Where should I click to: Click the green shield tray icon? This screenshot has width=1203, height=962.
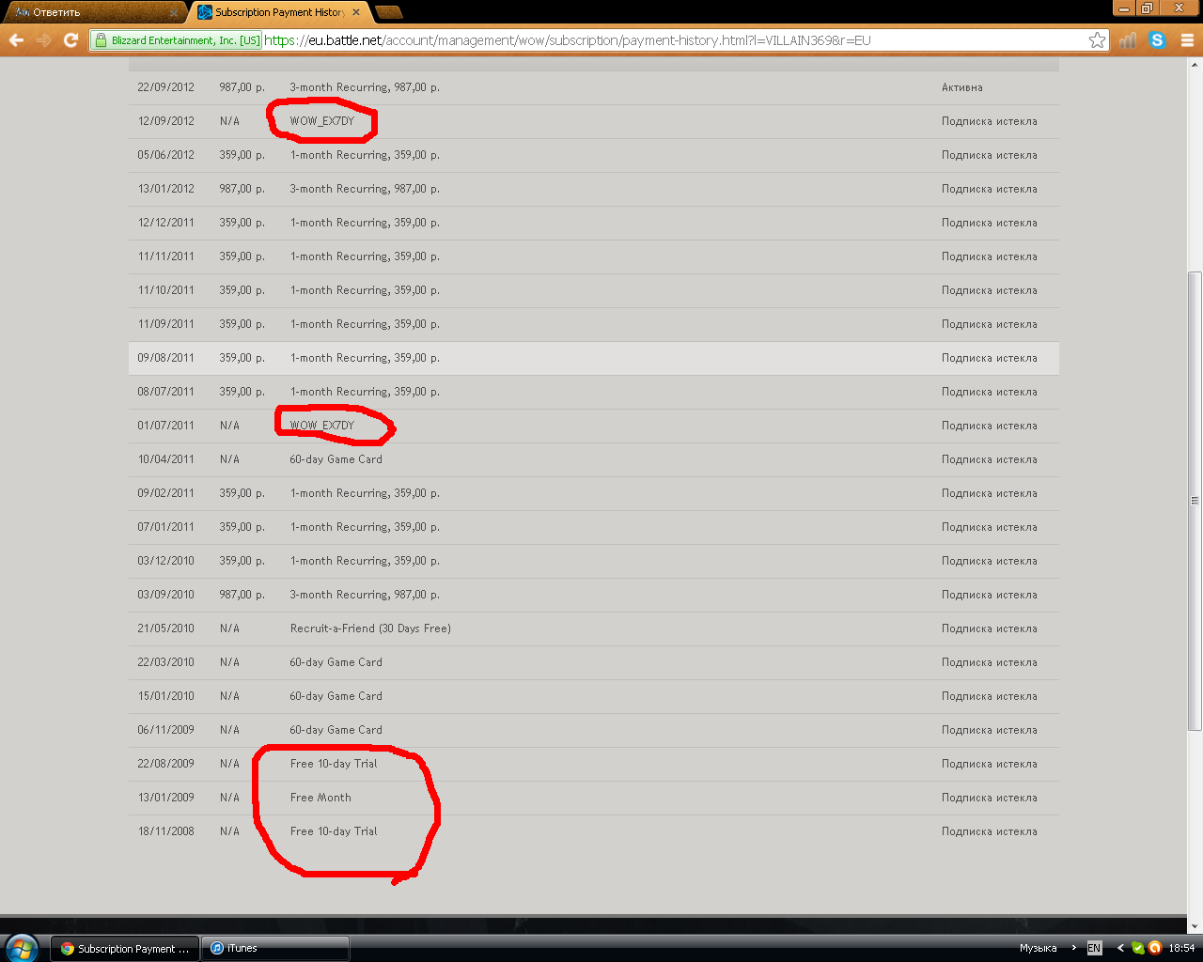(x=1138, y=948)
